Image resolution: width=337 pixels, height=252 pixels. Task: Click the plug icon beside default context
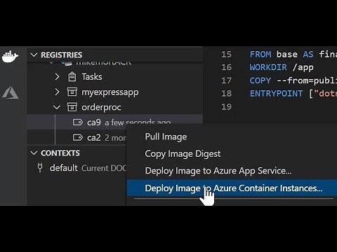[x=40, y=168]
